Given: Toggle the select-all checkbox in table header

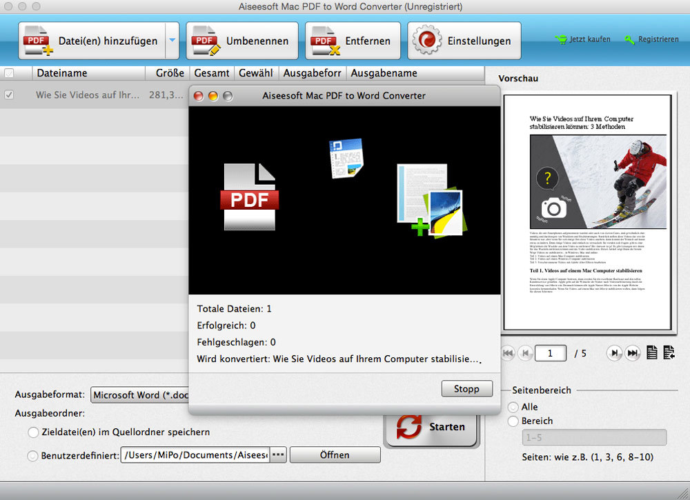Looking at the screenshot, I should point(9,73).
